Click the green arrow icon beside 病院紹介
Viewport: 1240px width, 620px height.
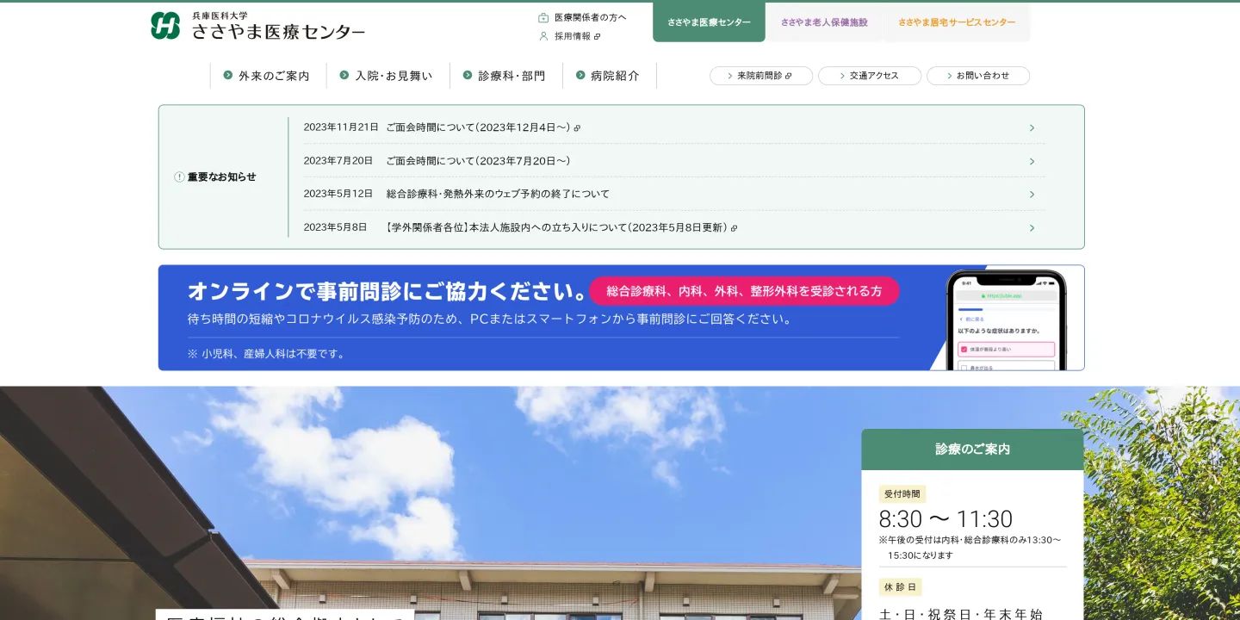(580, 75)
